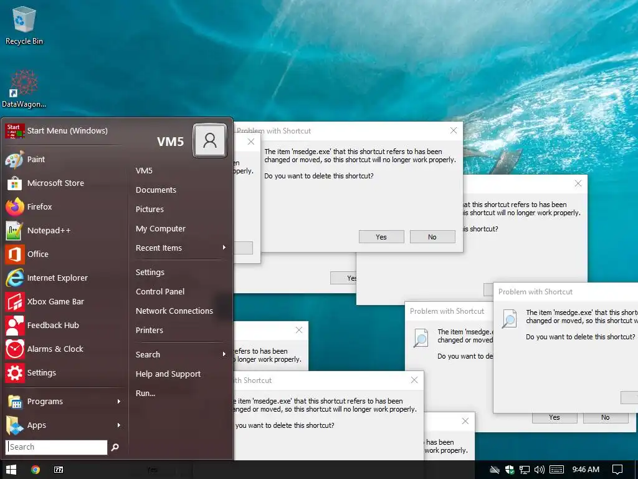Select the Recycle Bin desktop icon

(x=24, y=25)
